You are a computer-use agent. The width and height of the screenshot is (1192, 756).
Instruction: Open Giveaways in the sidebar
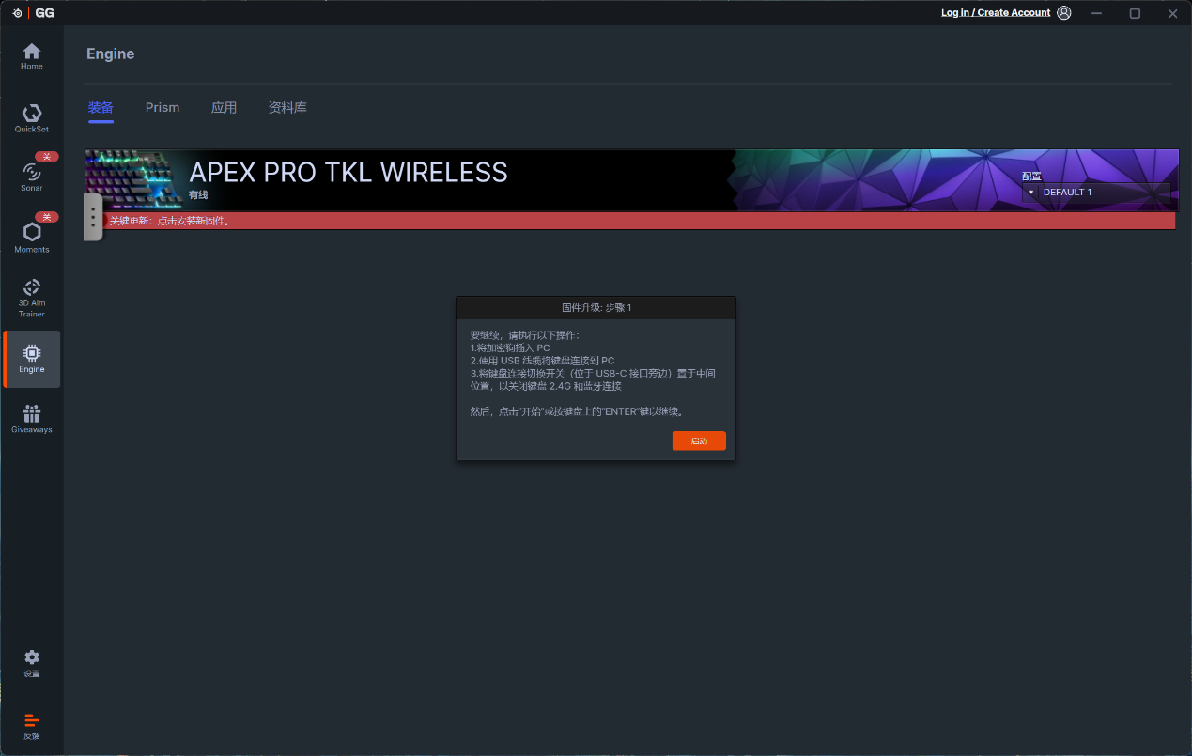(x=32, y=419)
